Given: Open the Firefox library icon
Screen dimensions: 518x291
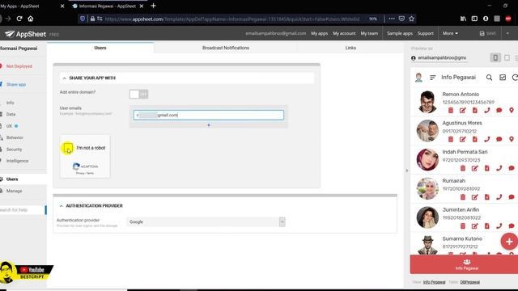Looking at the screenshot, I should pyautogui.click(x=463, y=19).
